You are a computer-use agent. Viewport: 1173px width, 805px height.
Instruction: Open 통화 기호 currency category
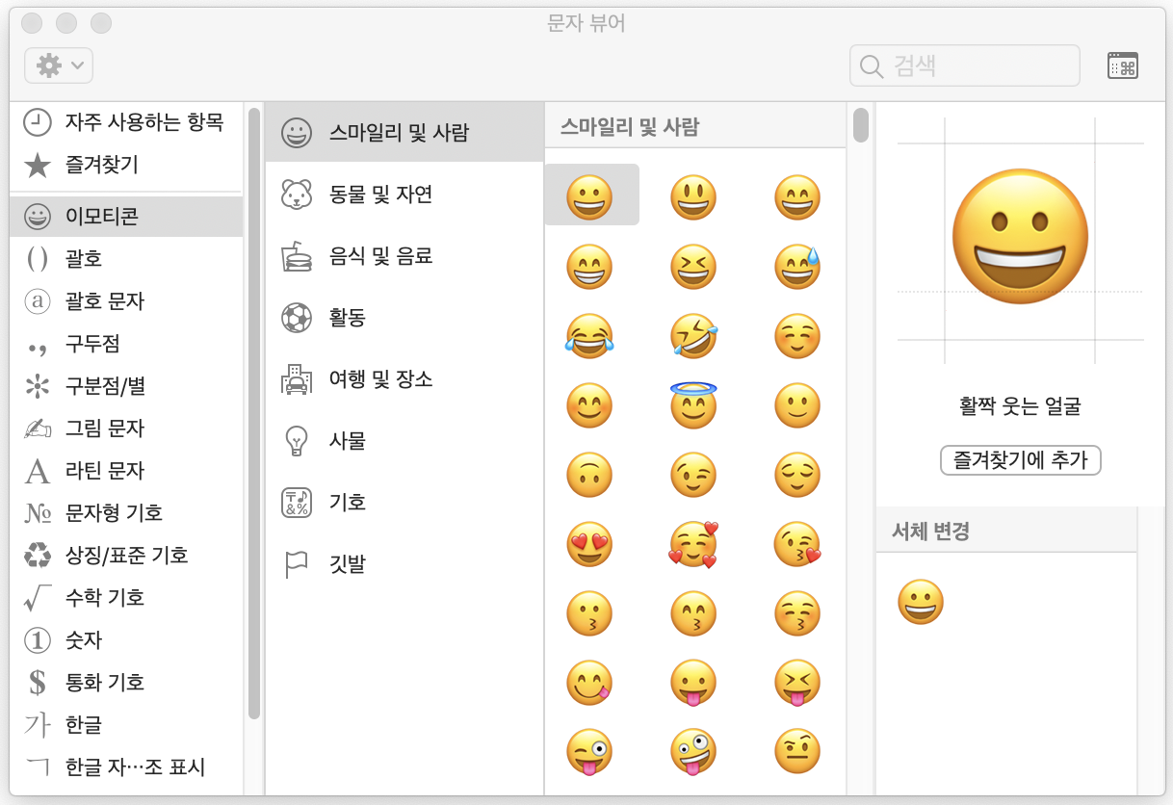click(126, 683)
